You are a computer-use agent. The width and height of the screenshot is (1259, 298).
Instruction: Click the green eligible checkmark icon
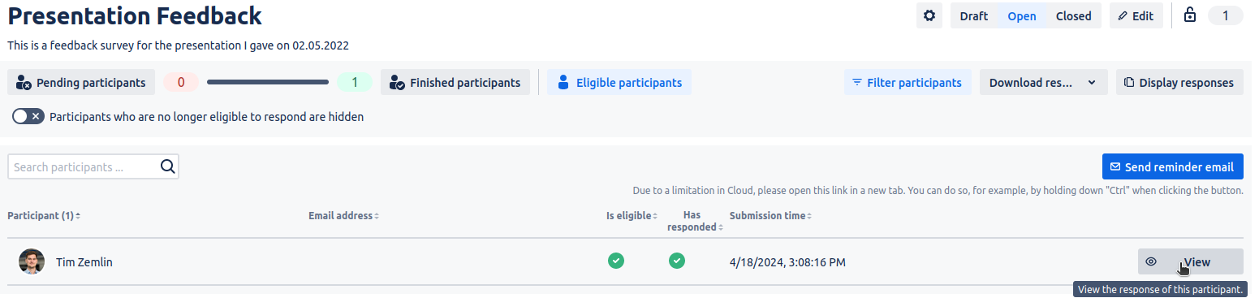[616, 261]
